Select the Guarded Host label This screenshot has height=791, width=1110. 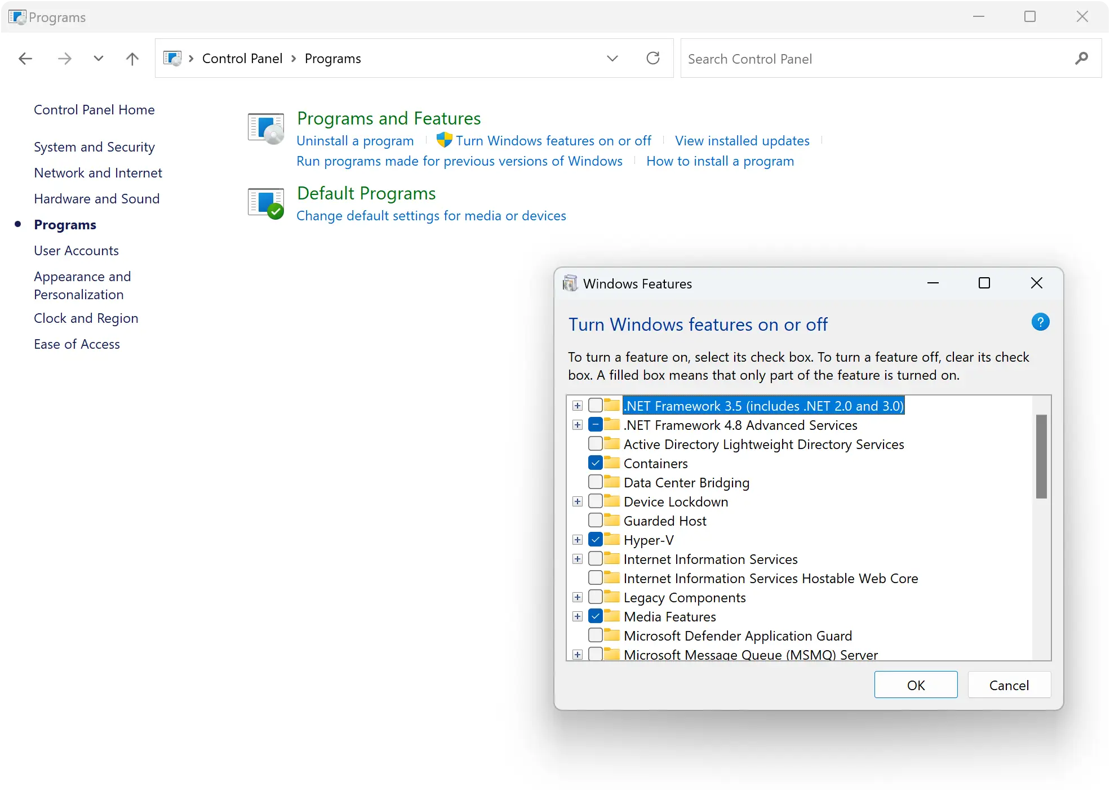point(665,521)
